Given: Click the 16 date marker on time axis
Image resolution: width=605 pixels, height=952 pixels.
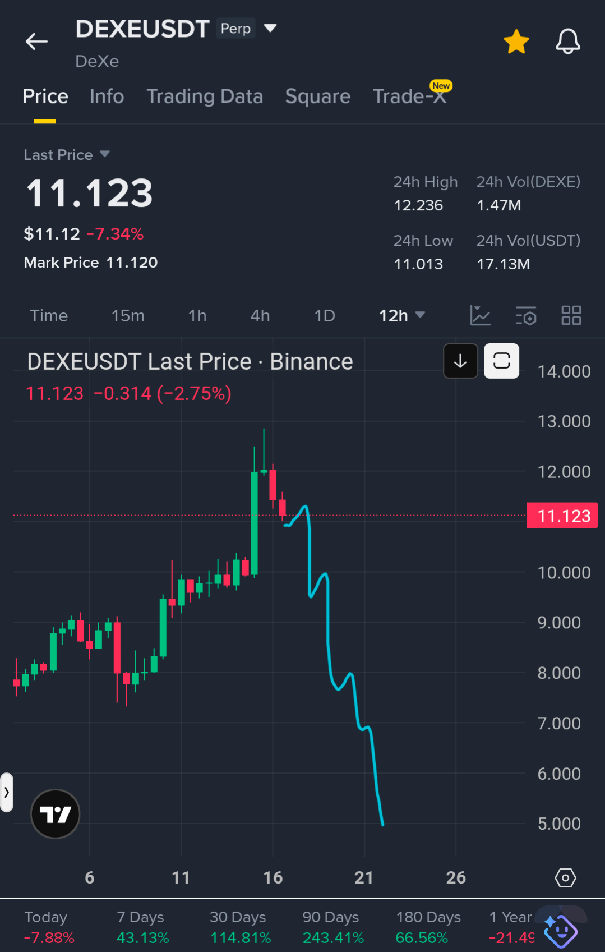Looking at the screenshot, I should click(x=273, y=877).
